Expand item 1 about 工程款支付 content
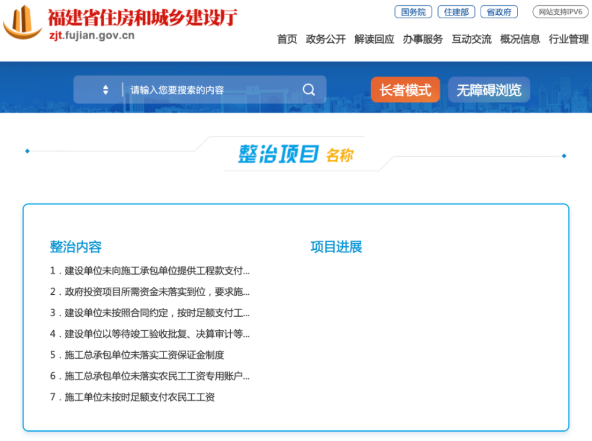 pyautogui.click(x=151, y=271)
